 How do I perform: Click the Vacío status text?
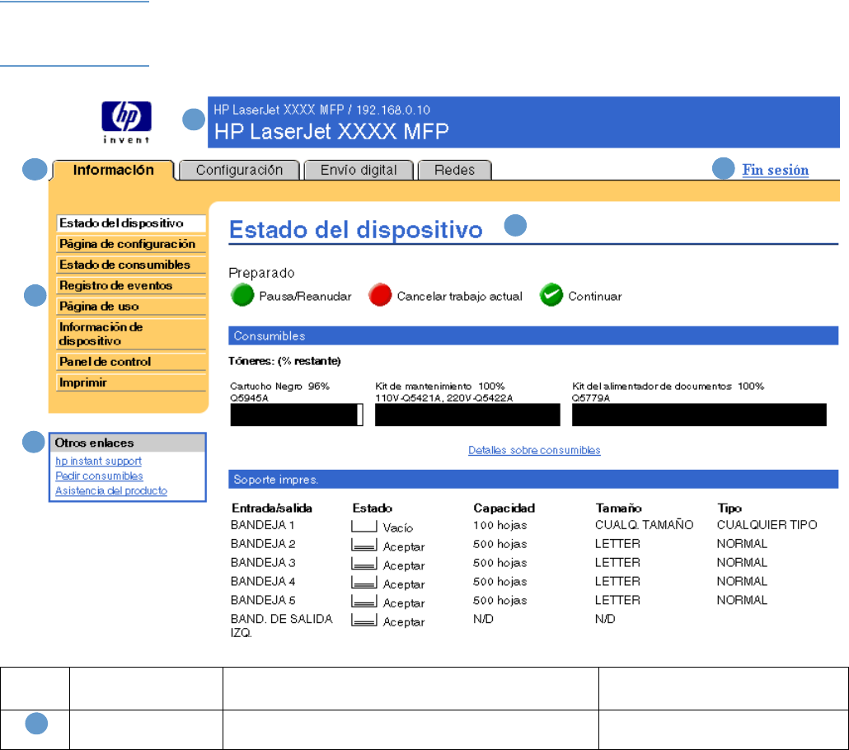pyautogui.click(x=398, y=527)
